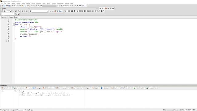Viewport: 197px width, 111px height.
Task: Click the Jump back arrow icon
Action: [100, 8]
